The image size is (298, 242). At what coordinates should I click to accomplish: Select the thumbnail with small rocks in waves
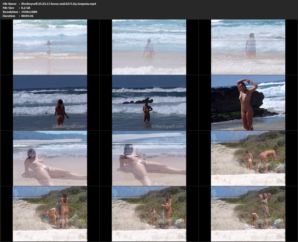click(x=149, y=103)
